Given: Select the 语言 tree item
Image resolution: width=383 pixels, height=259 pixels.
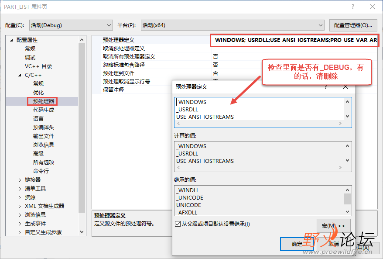Looking at the screenshot, I should pyautogui.click(x=38, y=119).
